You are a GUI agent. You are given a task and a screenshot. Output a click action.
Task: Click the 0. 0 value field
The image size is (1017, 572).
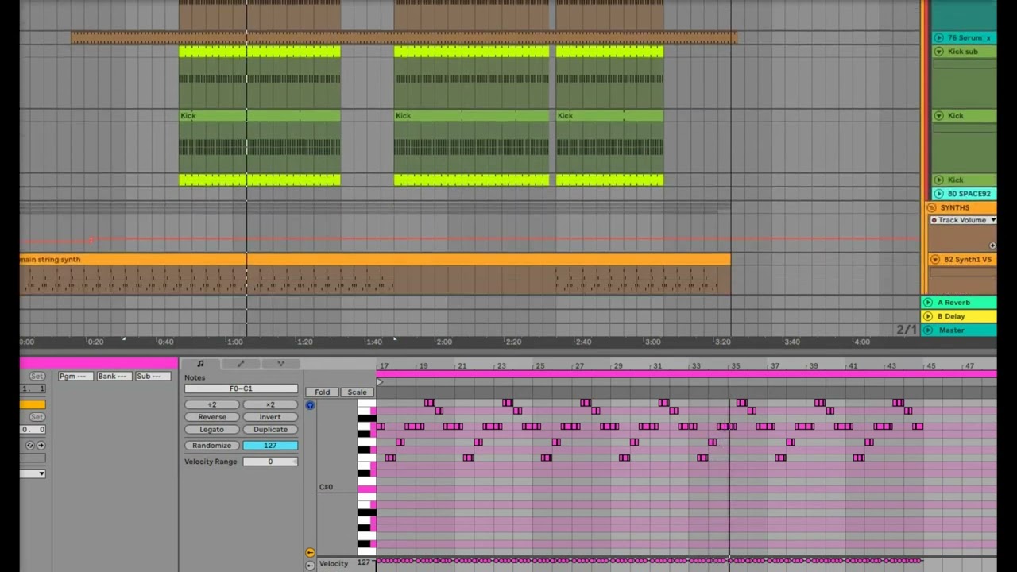coord(33,430)
